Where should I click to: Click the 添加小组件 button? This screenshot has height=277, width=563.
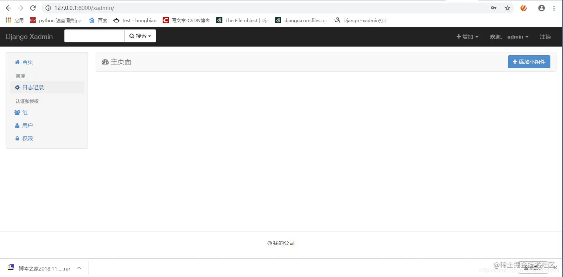(529, 62)
